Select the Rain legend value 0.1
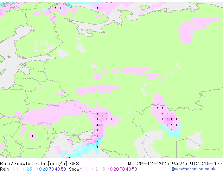Screen dimensions: 223x172 click(x=15, y=169)
